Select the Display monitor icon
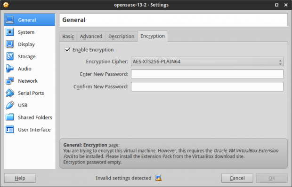This screenshot has width=292, height=187. coord(10,44)
